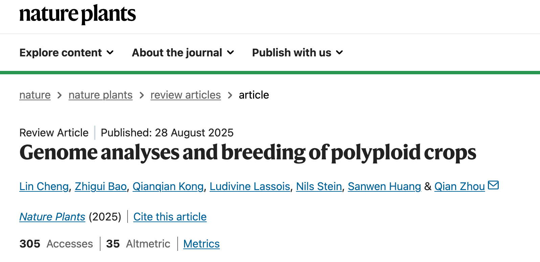The height and width of the screenshot is (262, 540).
Task: Click the email envelope icon beside Qian Zhou
Action: [x=493, y=185]
